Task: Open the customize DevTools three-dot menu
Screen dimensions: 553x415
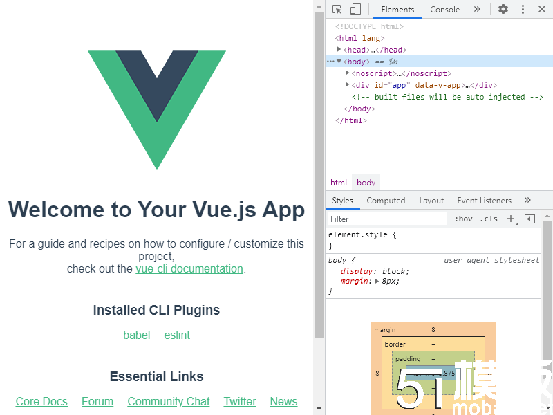Action: pyautogui.click(x=522, y=9)
